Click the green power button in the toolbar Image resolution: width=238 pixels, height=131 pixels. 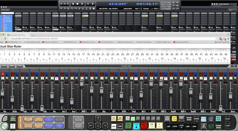coord(4,126)
